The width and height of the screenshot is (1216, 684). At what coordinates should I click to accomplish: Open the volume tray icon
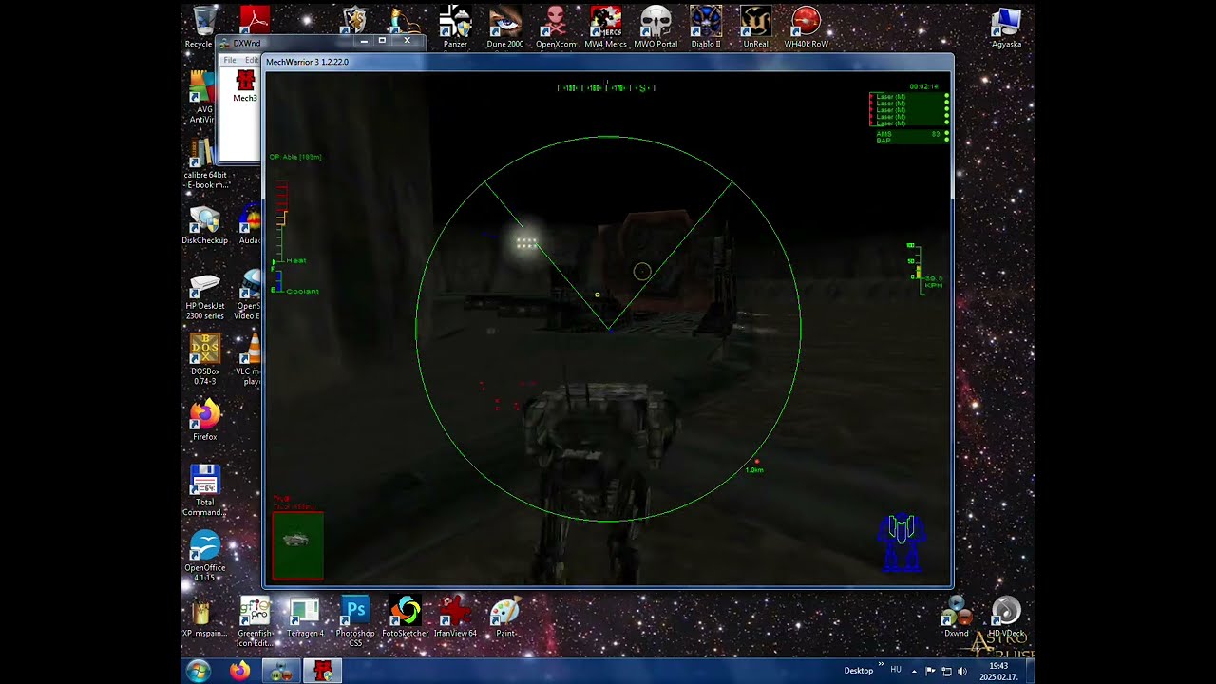(x=961, y=671)
